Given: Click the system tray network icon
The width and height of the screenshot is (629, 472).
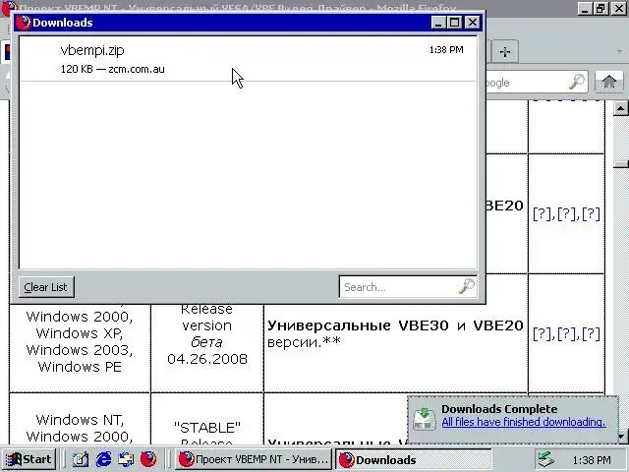Looking at the screenshot, I should [545, 459].
